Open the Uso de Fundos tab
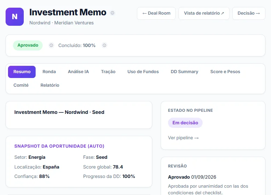The height and width of the screenshot is (195, 271). click(x=143, y=72)
